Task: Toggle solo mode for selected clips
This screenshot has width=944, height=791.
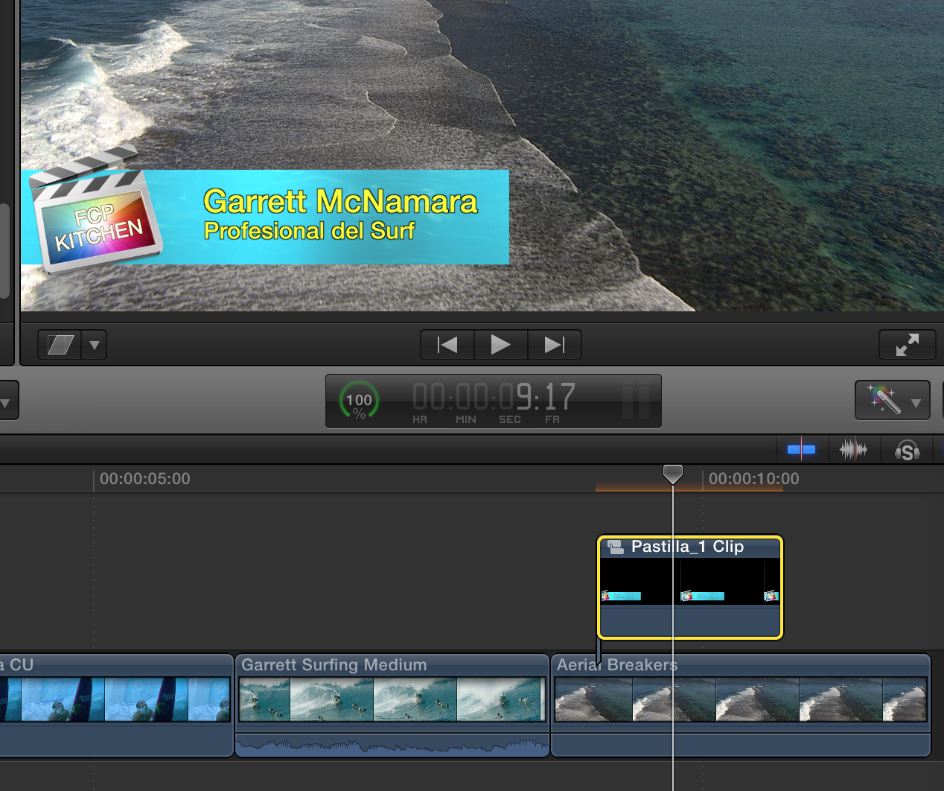Action: click(907, 448)
